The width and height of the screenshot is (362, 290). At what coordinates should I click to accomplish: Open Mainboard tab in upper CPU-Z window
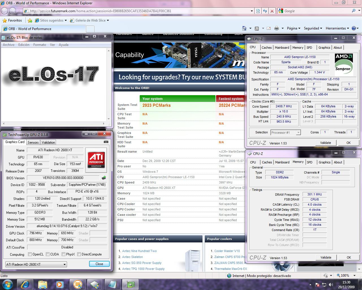[x=282, y=48]
